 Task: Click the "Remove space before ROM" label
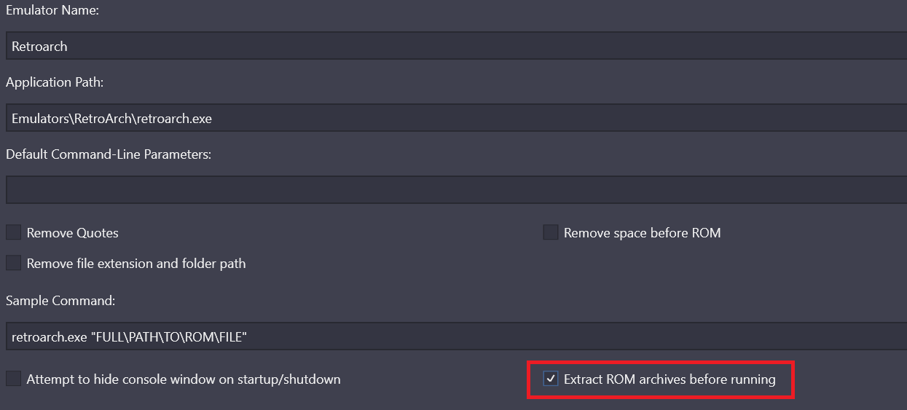point(643,233)
